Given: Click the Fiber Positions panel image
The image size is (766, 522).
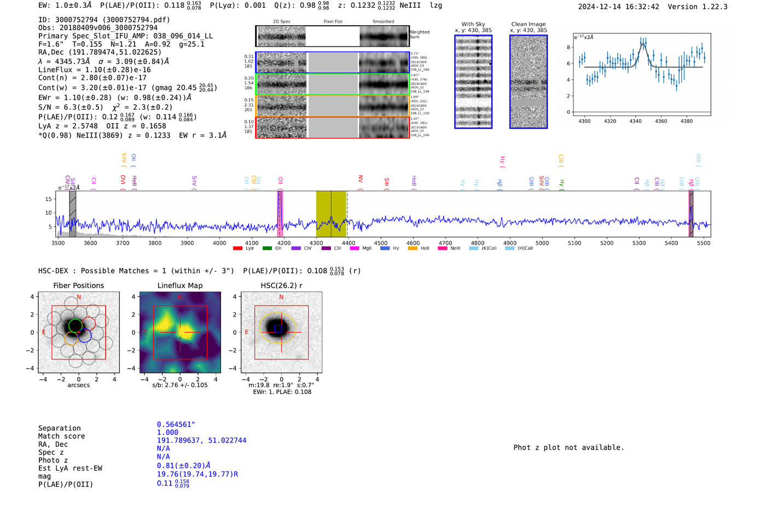Looking at the screenshot, I should click(x=79, y=332).
